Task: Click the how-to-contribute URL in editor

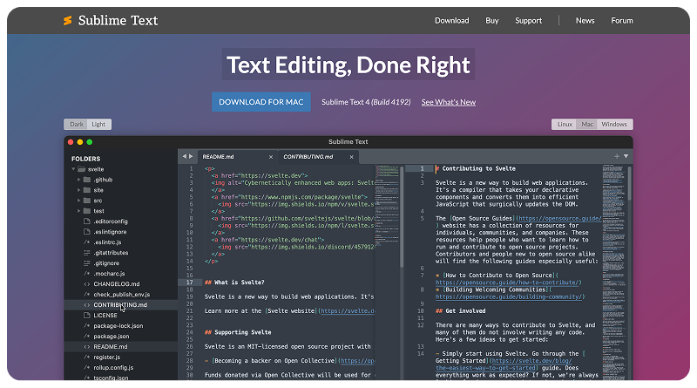Action: point(507,282)
